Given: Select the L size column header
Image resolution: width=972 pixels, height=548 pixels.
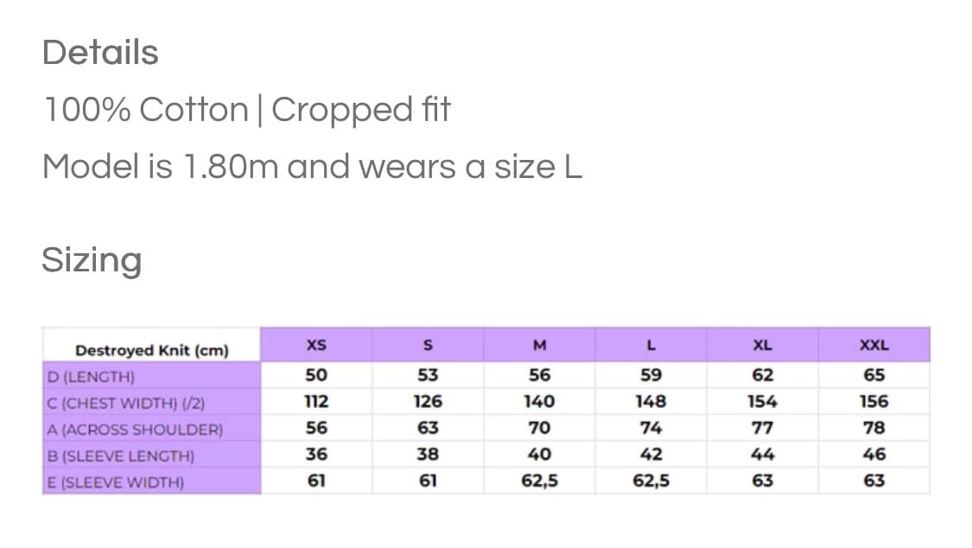Looking at the screenshot, I should coord(651,345).
